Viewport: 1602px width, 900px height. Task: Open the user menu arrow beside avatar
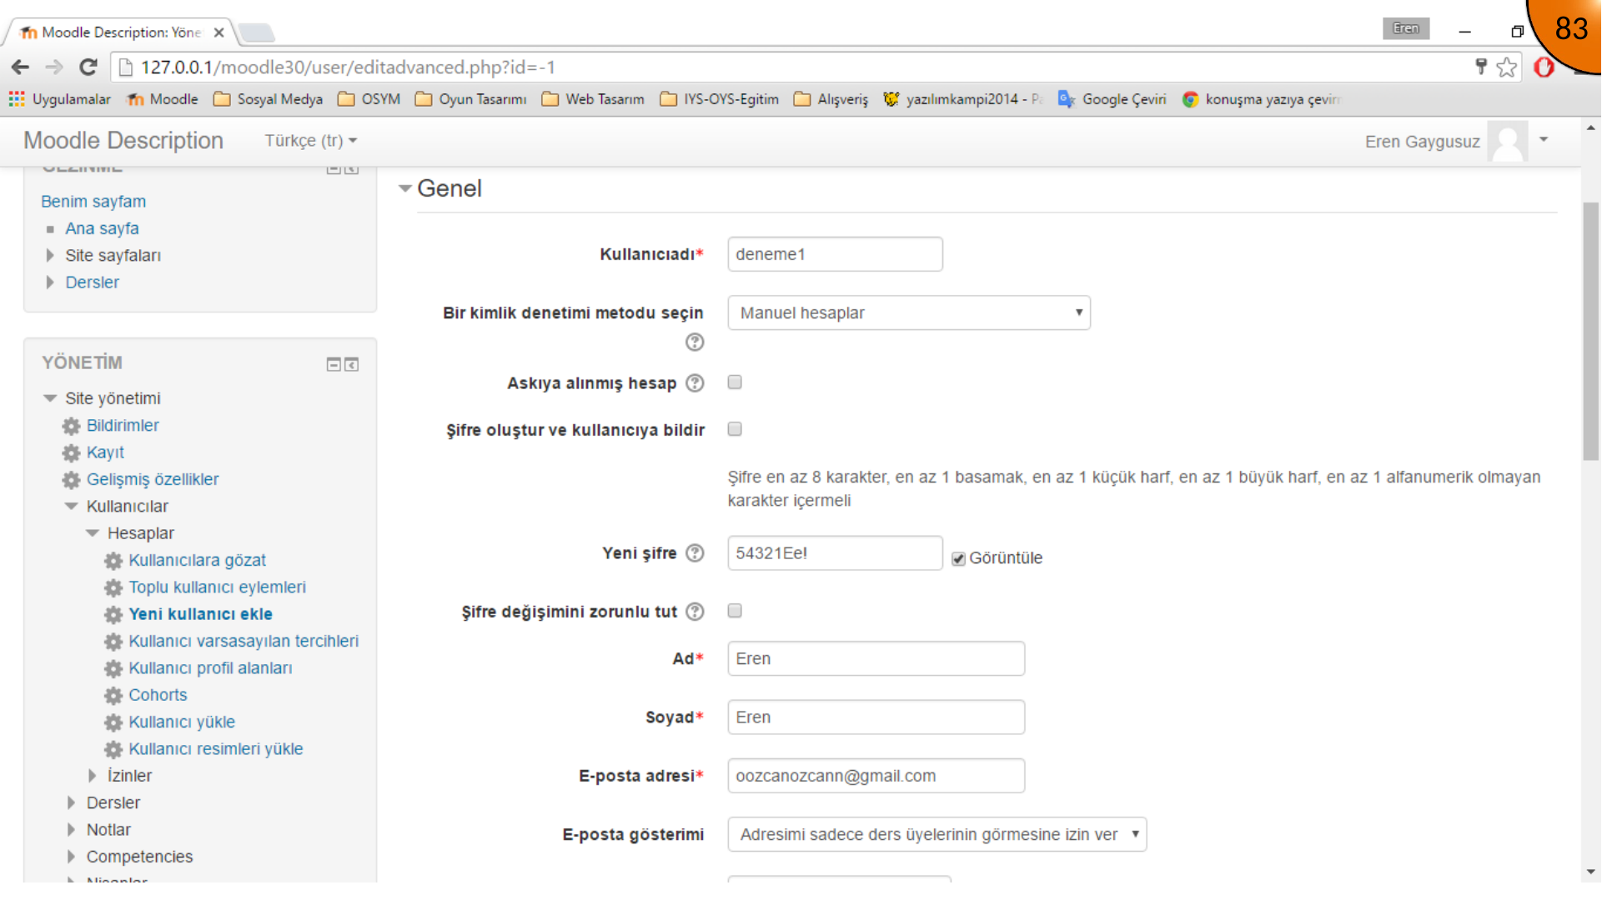click(x=1544, y=140)
